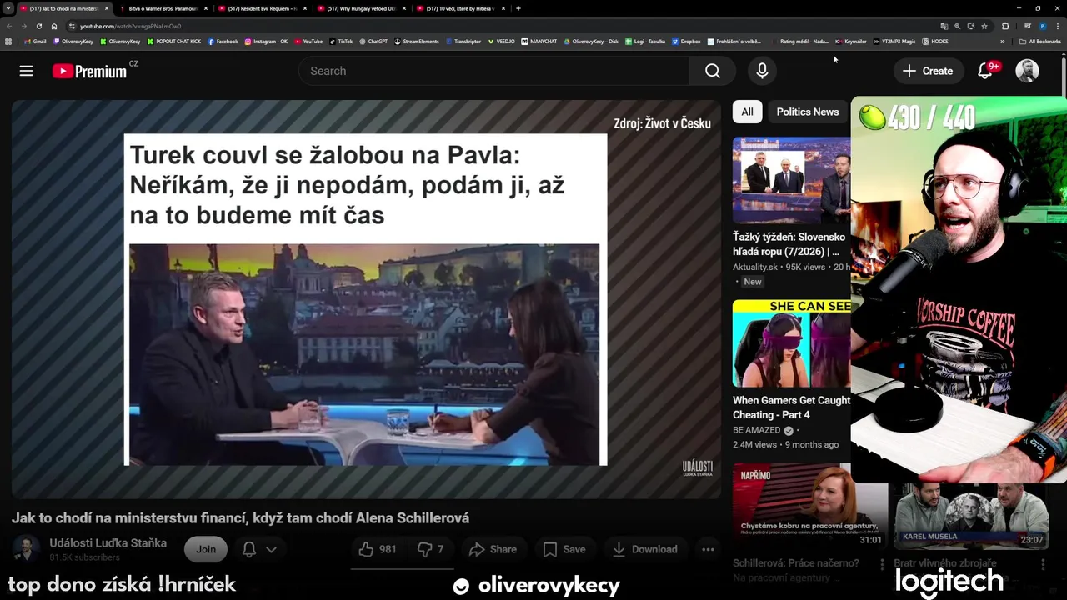Open the ChatGPT bookmark
This screenshot has height=600, width=1067.
pyautogui.click(x=373, y=41)
